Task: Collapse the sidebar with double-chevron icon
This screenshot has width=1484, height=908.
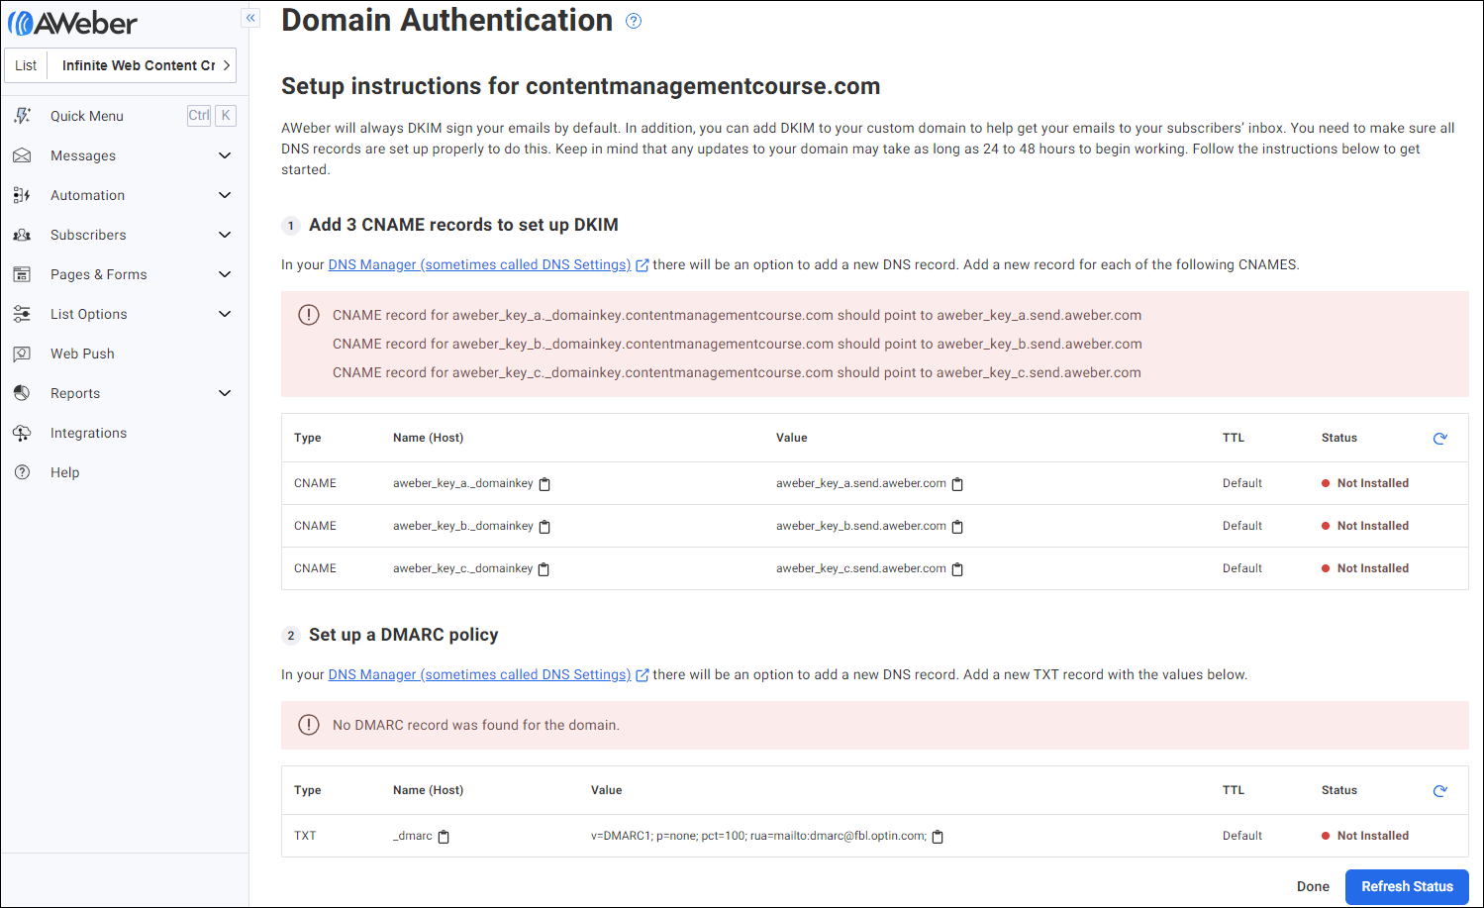Action: (x=250, y=18)
